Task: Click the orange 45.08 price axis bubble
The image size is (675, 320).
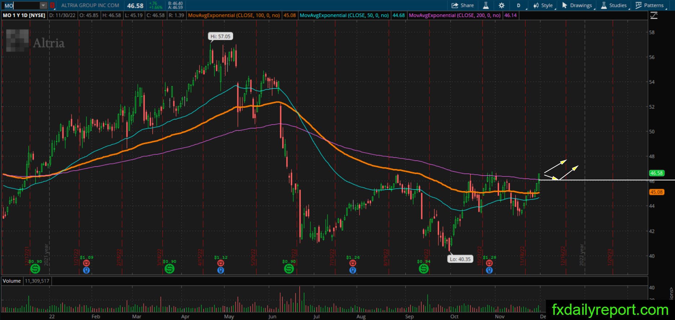Action: pyautogui.click(x=657, y=192)
